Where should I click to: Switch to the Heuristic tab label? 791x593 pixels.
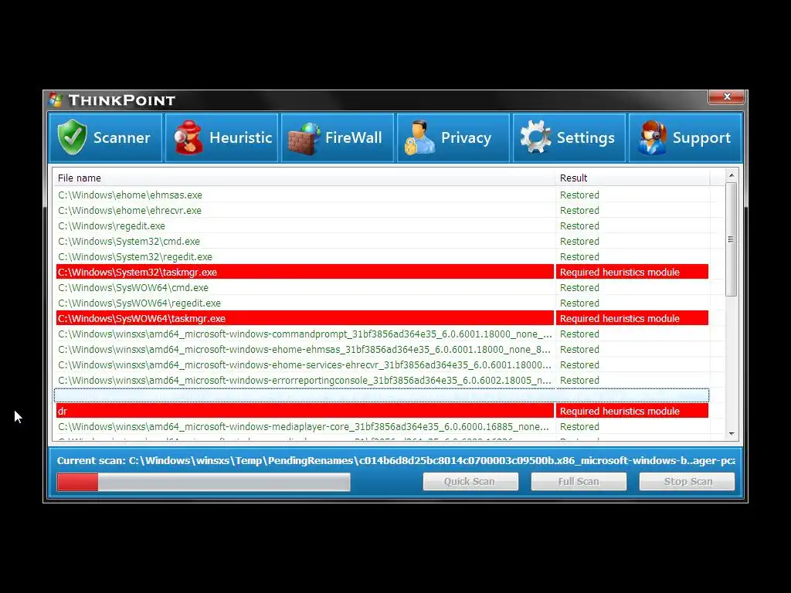coord(241,137)
